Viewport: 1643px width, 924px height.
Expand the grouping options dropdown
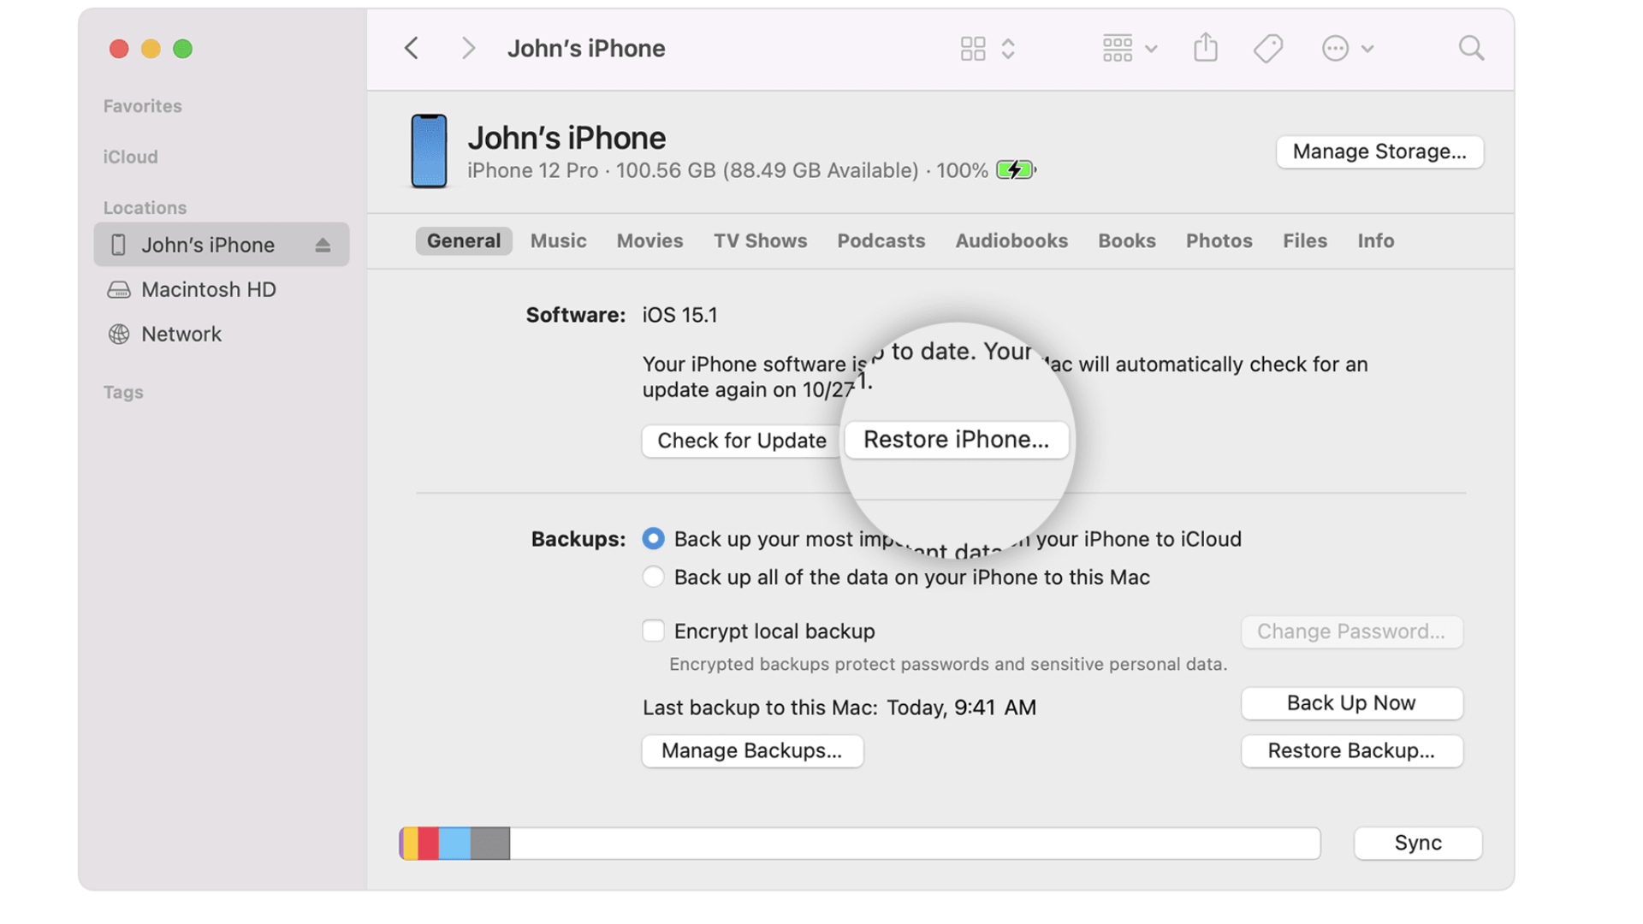tap(1129, 48)
